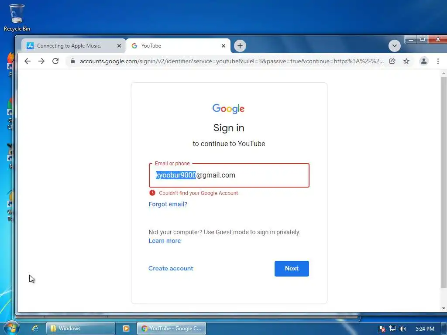Screen dimensions: 447x335
Task: Click the volume speaker tray icon
Action: click(x=403, y=329)
